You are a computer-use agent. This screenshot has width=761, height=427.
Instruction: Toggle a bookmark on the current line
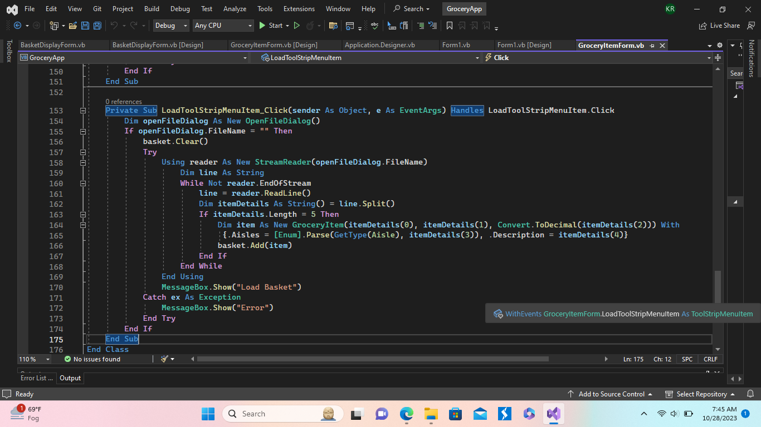pos(449,26)
